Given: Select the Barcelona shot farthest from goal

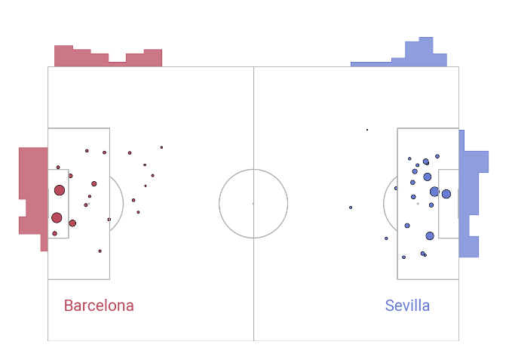Looking at the screenshot, I should pos(161,147).
